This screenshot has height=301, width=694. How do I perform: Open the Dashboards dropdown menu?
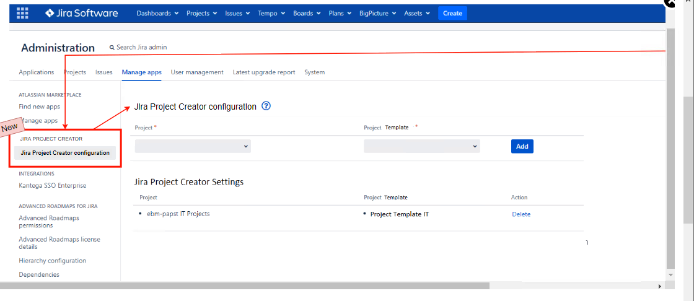pyautogui.click(x=157, y=13)
